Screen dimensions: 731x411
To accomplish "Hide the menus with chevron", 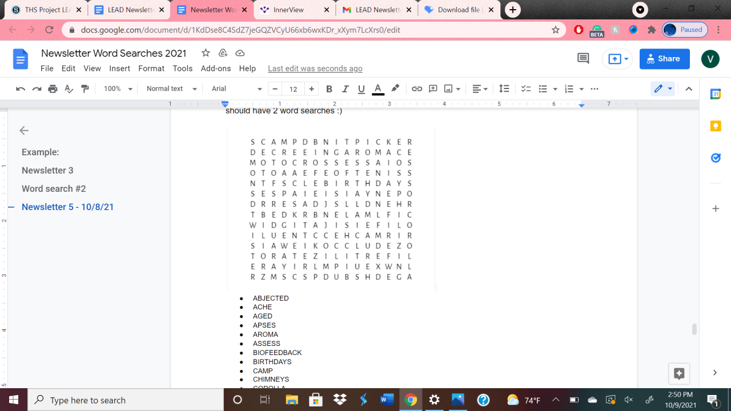I will 689,89.
